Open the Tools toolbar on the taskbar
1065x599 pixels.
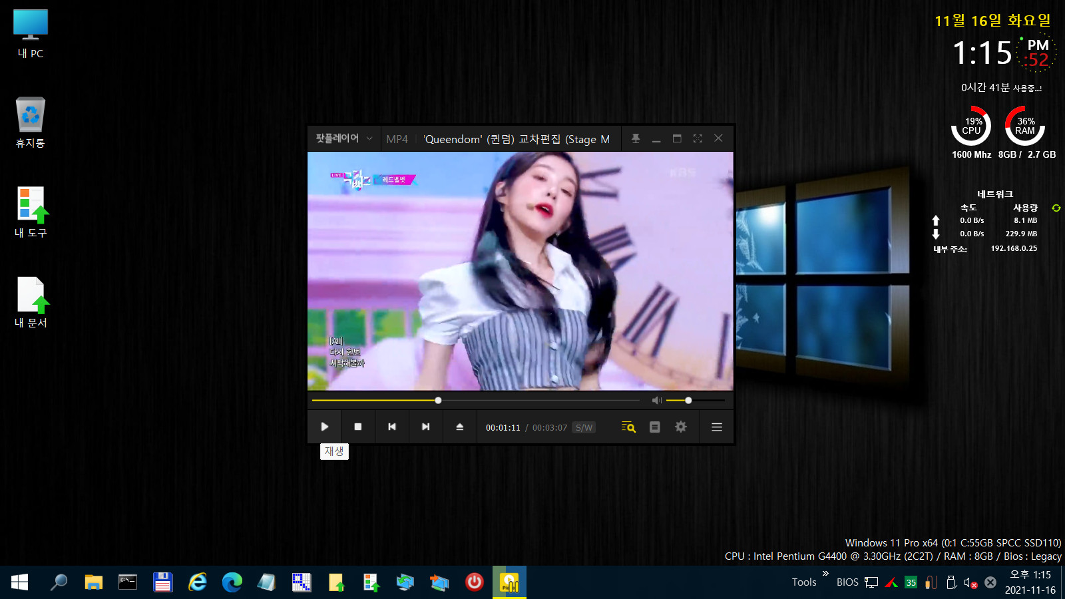[x=804, y=582]
